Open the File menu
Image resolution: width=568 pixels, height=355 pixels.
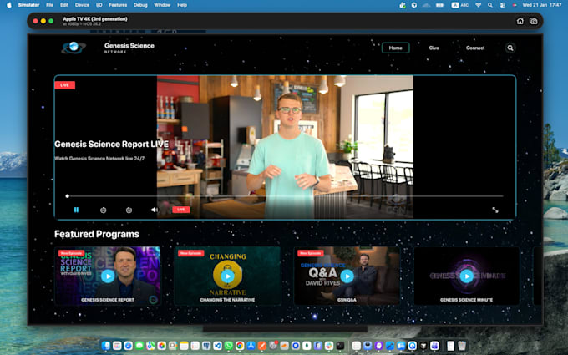click(x=49, y=5)
